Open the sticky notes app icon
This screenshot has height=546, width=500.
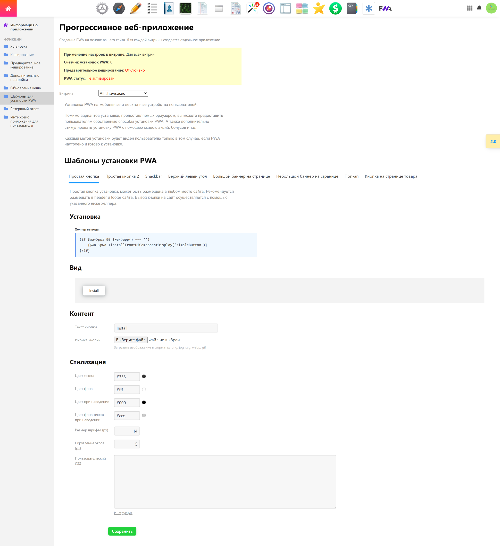click(302, 8)
